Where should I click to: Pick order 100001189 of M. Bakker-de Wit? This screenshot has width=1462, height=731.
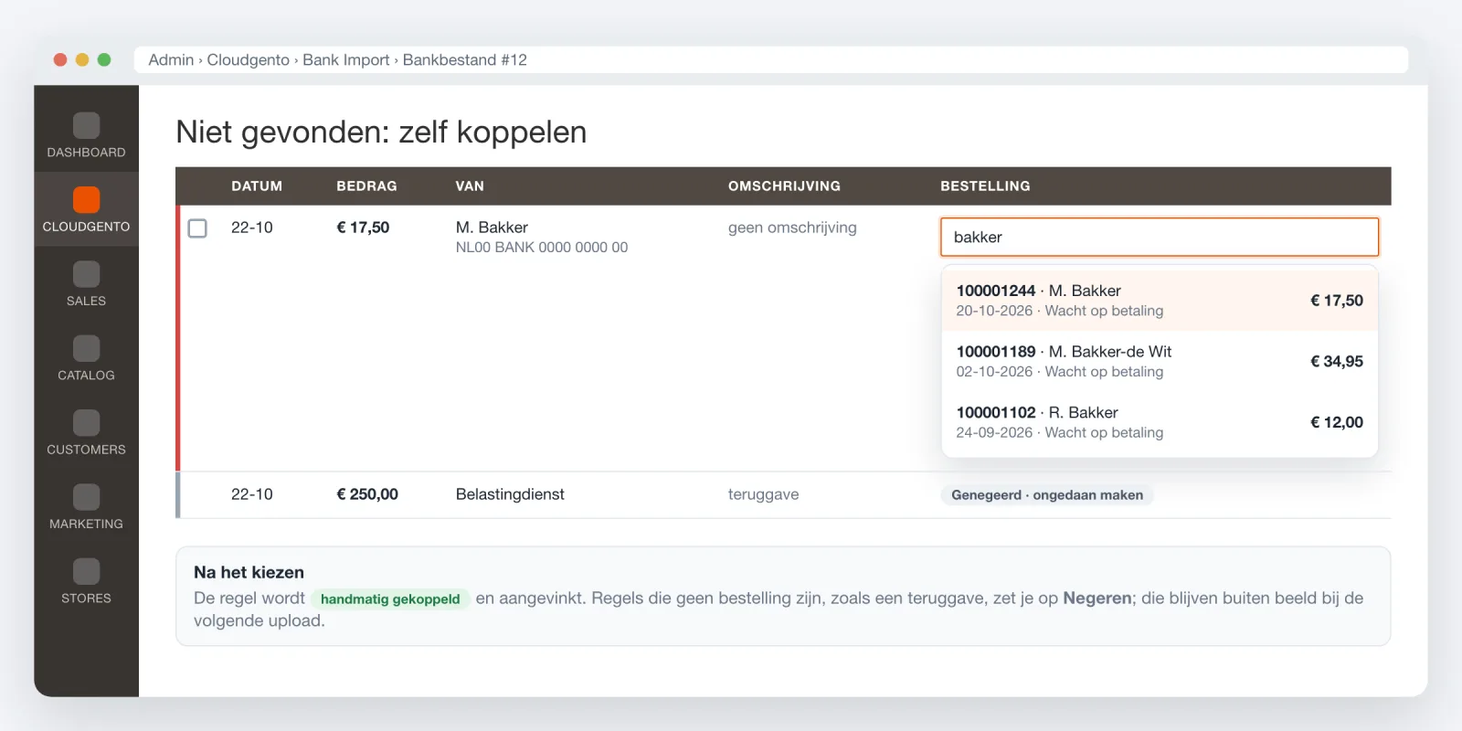click(x=1160, y=361)
